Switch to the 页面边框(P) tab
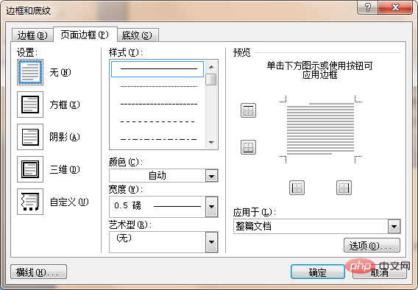Screen dimensions: 418x290 point(85,35)
